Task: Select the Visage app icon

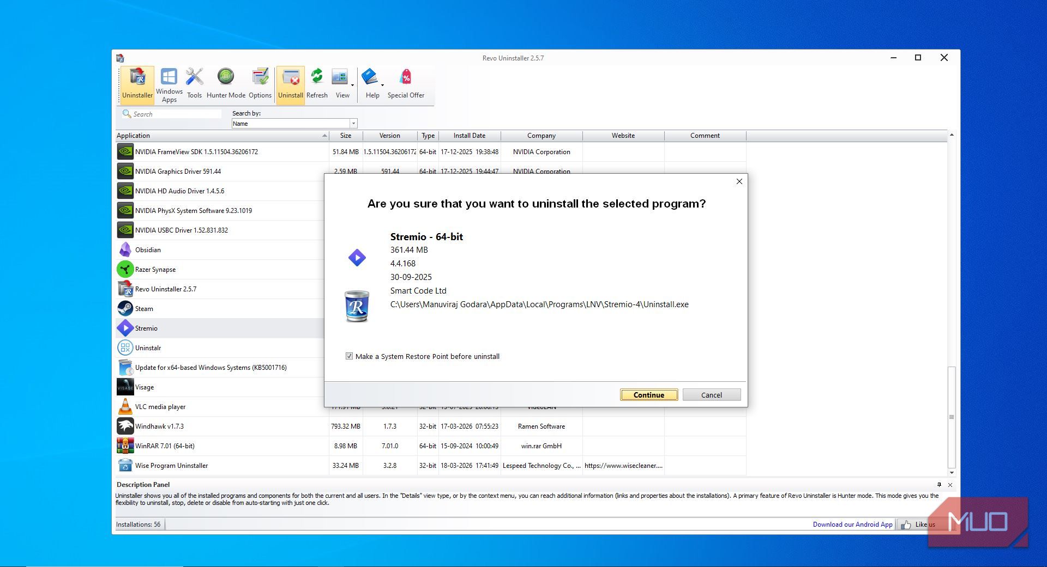Action: point(125,387)
